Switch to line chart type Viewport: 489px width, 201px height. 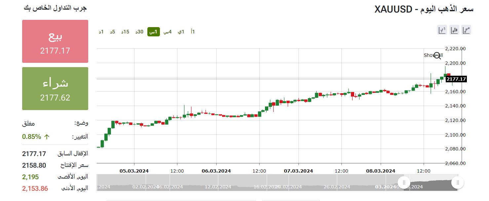click(466, 30)
